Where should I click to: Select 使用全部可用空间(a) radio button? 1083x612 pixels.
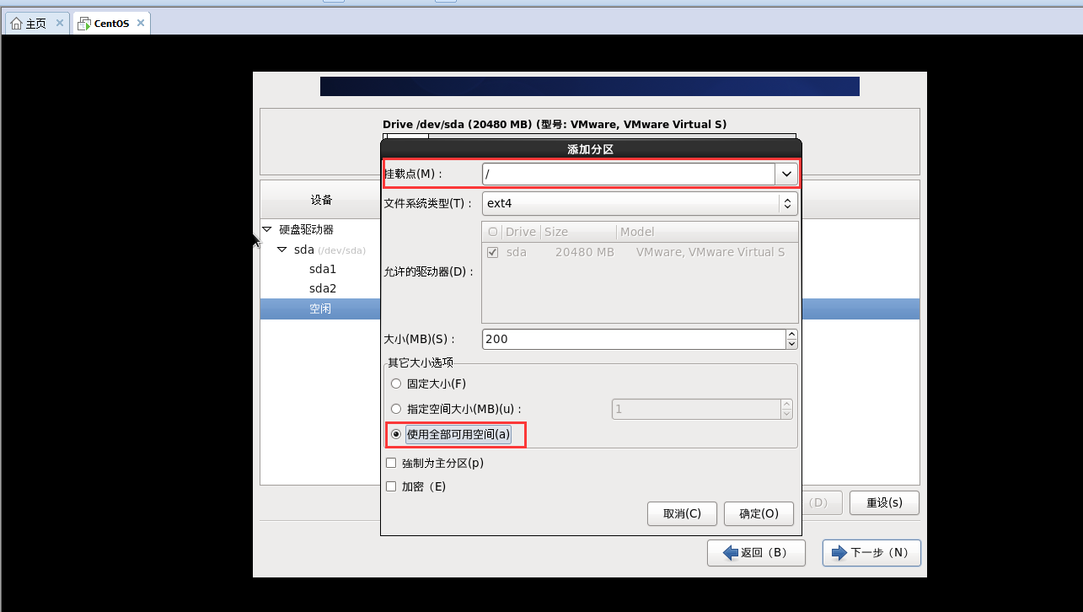[396, 435]
